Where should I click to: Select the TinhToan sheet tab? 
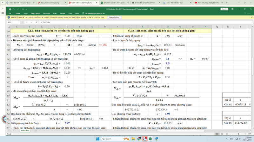point(24,130)
